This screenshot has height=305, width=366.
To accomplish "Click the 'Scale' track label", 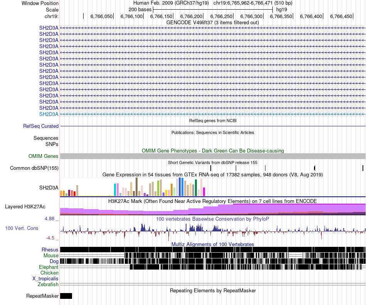I will (x=52, y=10).
